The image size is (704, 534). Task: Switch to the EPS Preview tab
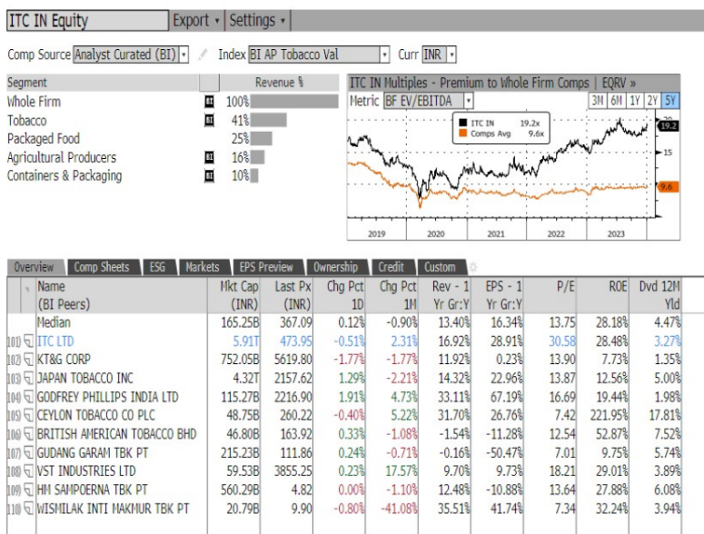[x=266, y=267]
